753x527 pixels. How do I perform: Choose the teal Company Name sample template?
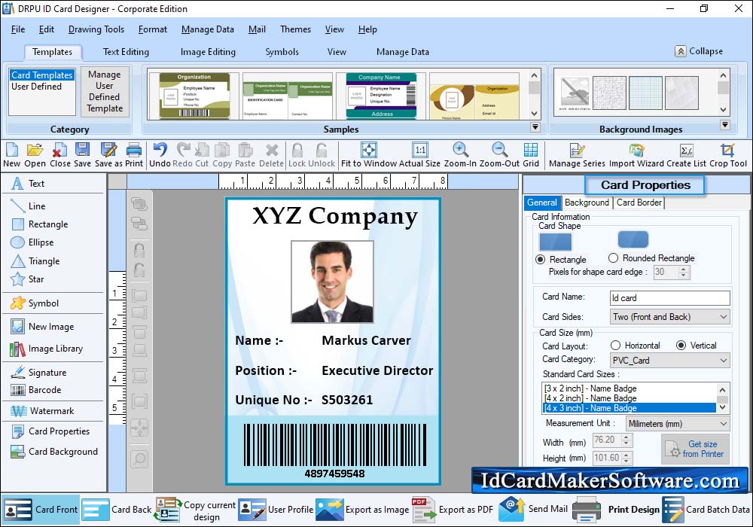[381, 96]
